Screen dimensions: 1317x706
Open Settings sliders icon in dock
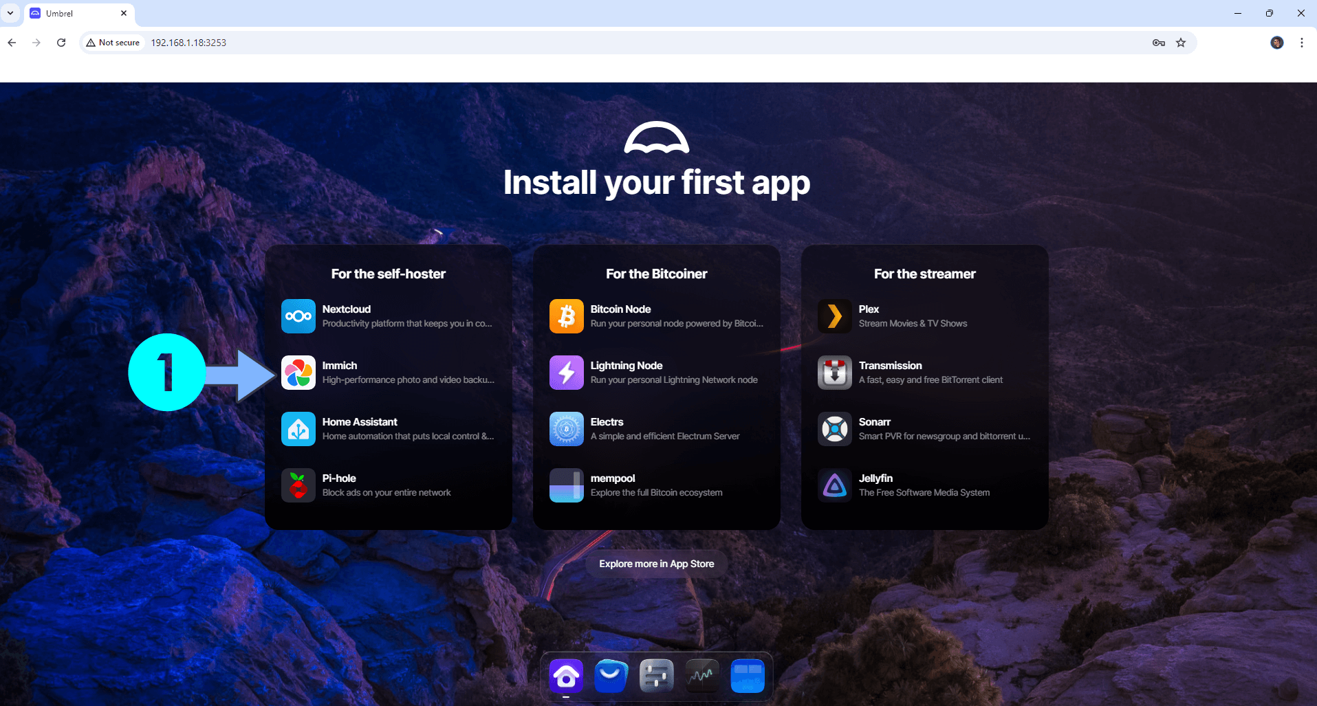(657, 676)
